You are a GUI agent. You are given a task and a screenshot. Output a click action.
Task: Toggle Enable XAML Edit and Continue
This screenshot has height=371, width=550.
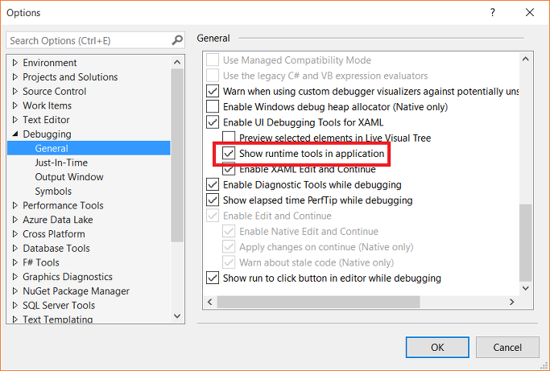[229, 169]
